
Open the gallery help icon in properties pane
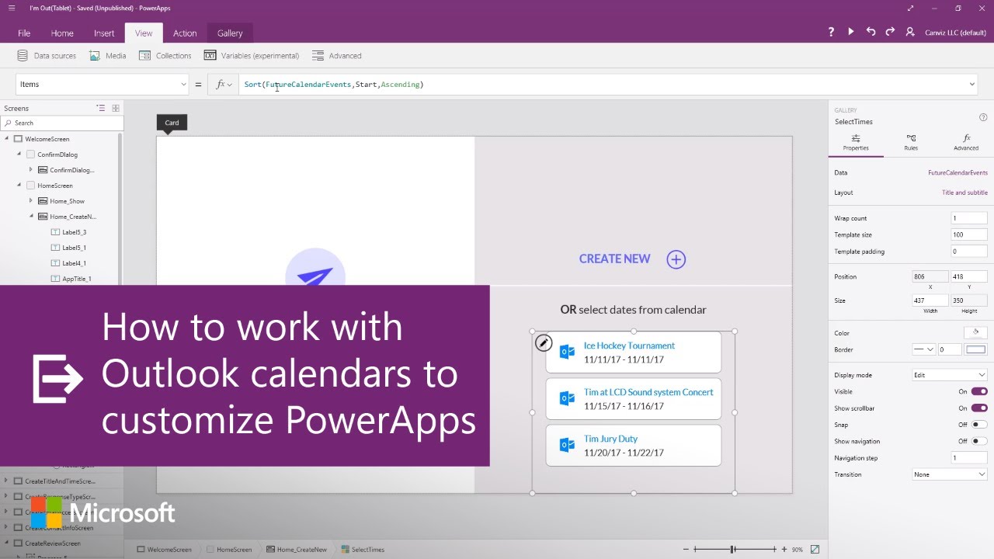(x=983, y=117)
